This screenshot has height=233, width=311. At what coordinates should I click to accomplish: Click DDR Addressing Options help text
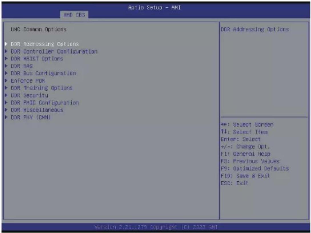255,29
